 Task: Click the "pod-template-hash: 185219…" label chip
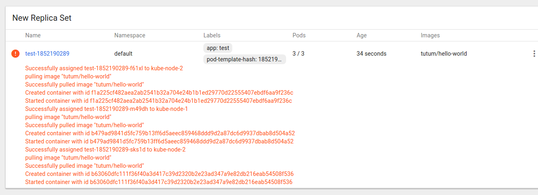(x=245, y=59)
